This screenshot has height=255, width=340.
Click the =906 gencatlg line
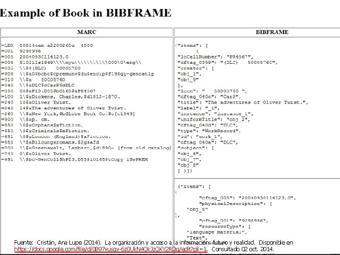[77, 74]
